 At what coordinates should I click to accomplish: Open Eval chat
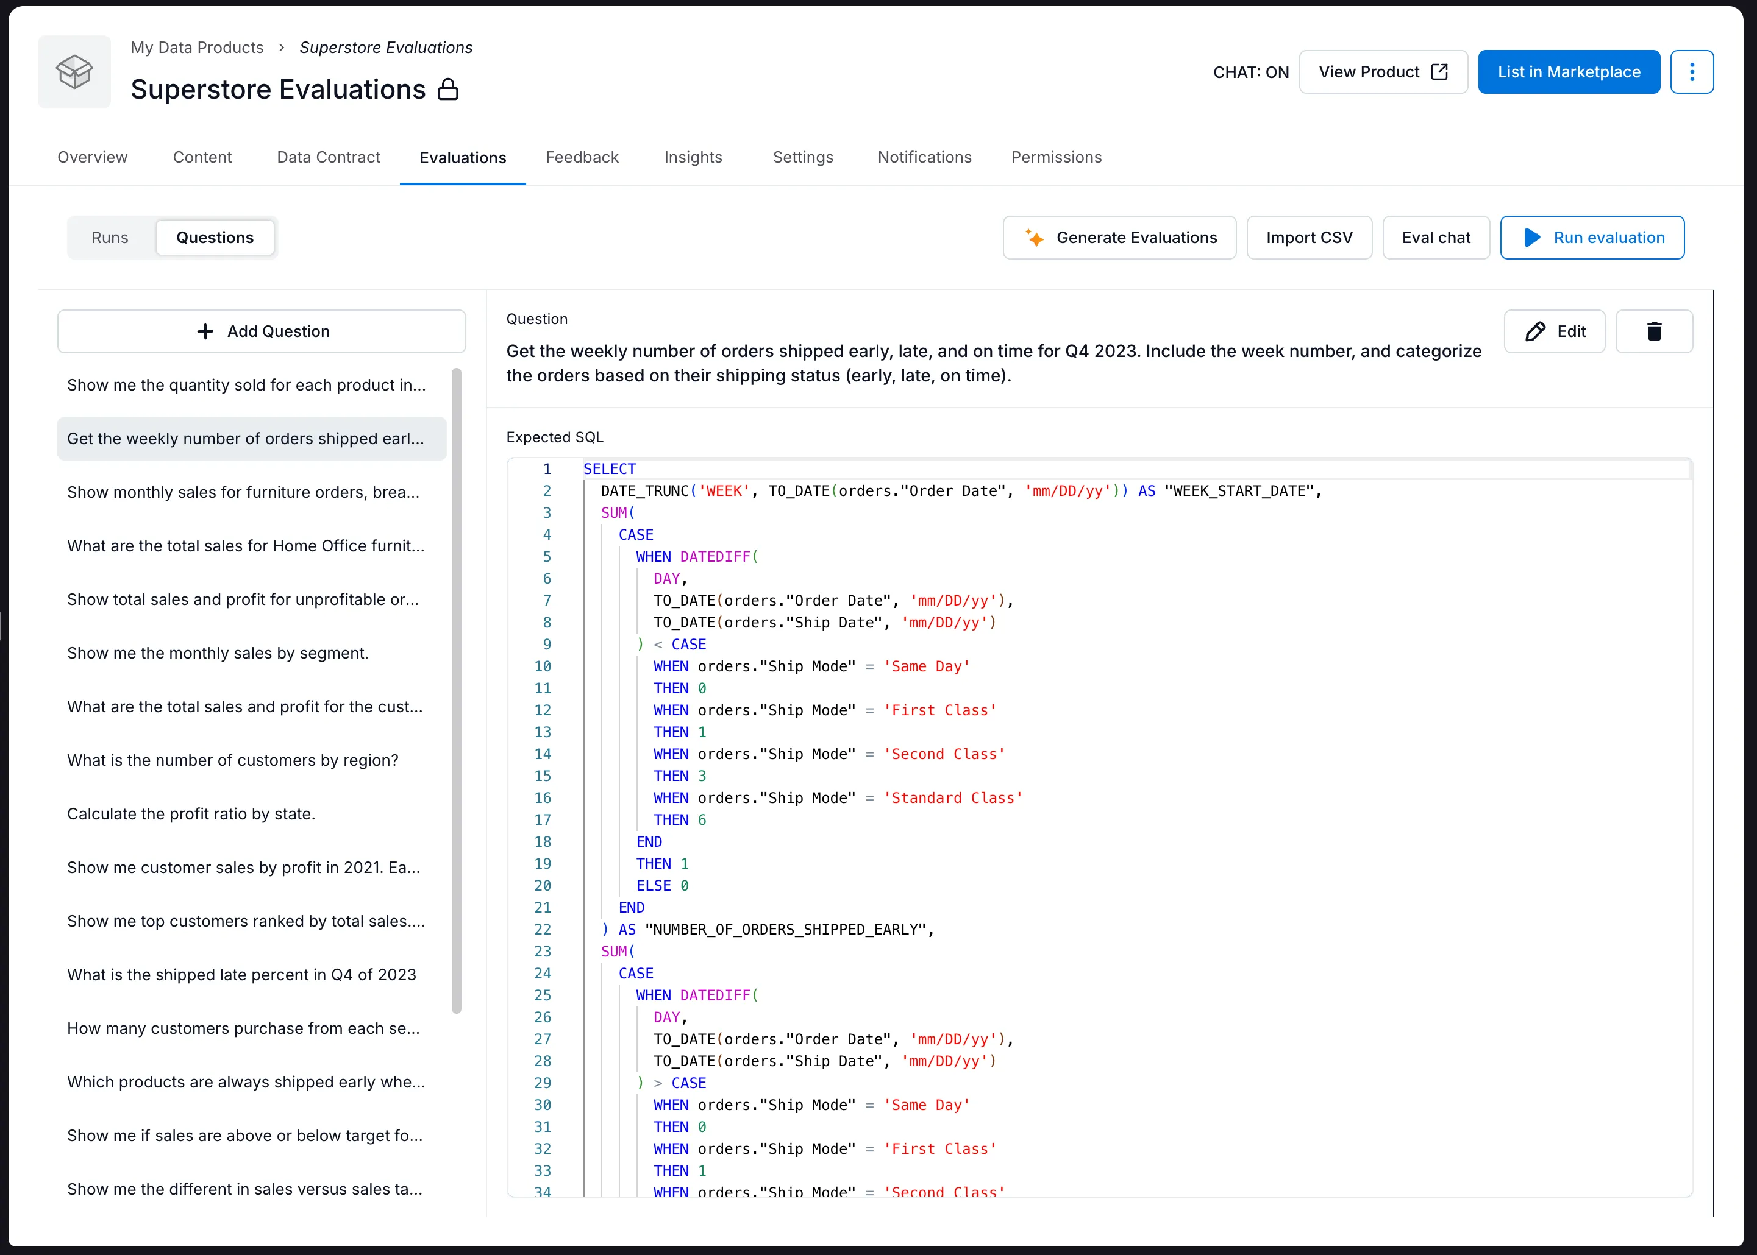pyautogui.click(x=1436, y=237)
